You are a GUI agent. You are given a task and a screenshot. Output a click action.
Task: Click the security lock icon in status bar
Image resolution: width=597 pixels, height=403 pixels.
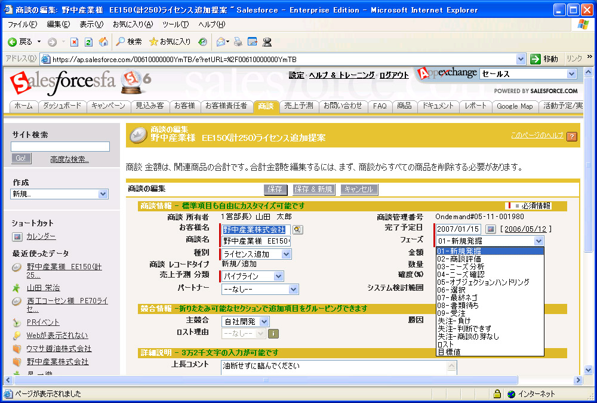(x=497, y=394)
